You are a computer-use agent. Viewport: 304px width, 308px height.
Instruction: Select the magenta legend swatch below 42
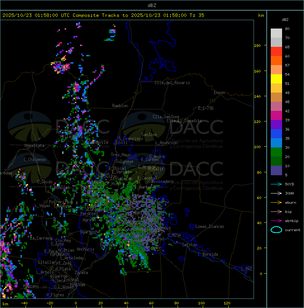pyautogui.click(x=276, y=116)
